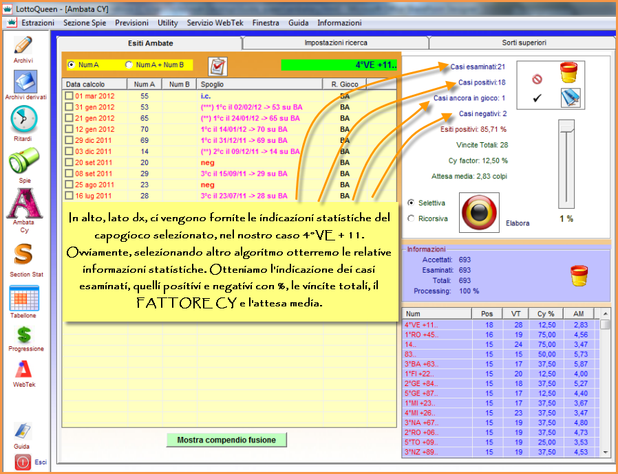Click the blue book icon
Image resolution: width=618 pixels, height=474 pixels.
[571, 98]
